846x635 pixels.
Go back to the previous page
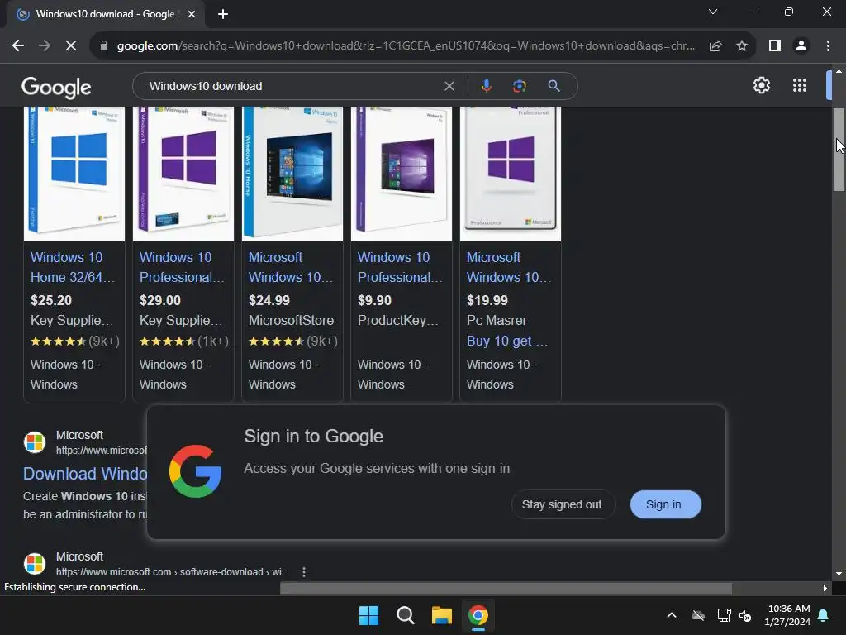tap(18, 46)
